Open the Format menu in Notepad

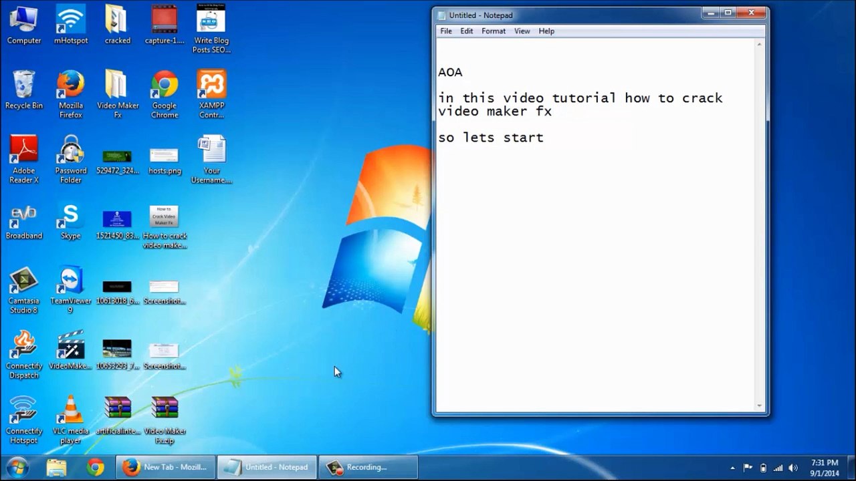point(494,31)
